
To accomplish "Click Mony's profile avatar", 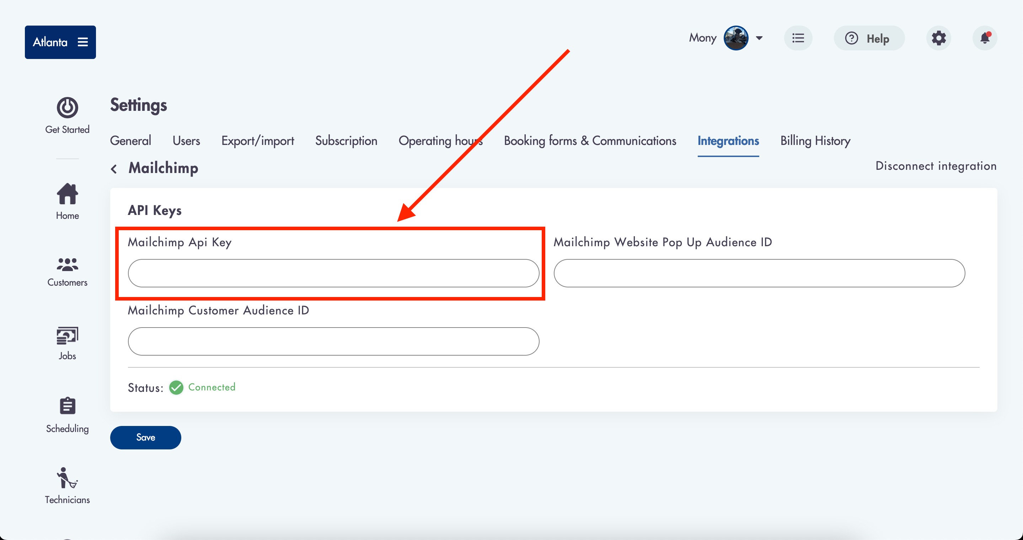I will tap(735, 38).
